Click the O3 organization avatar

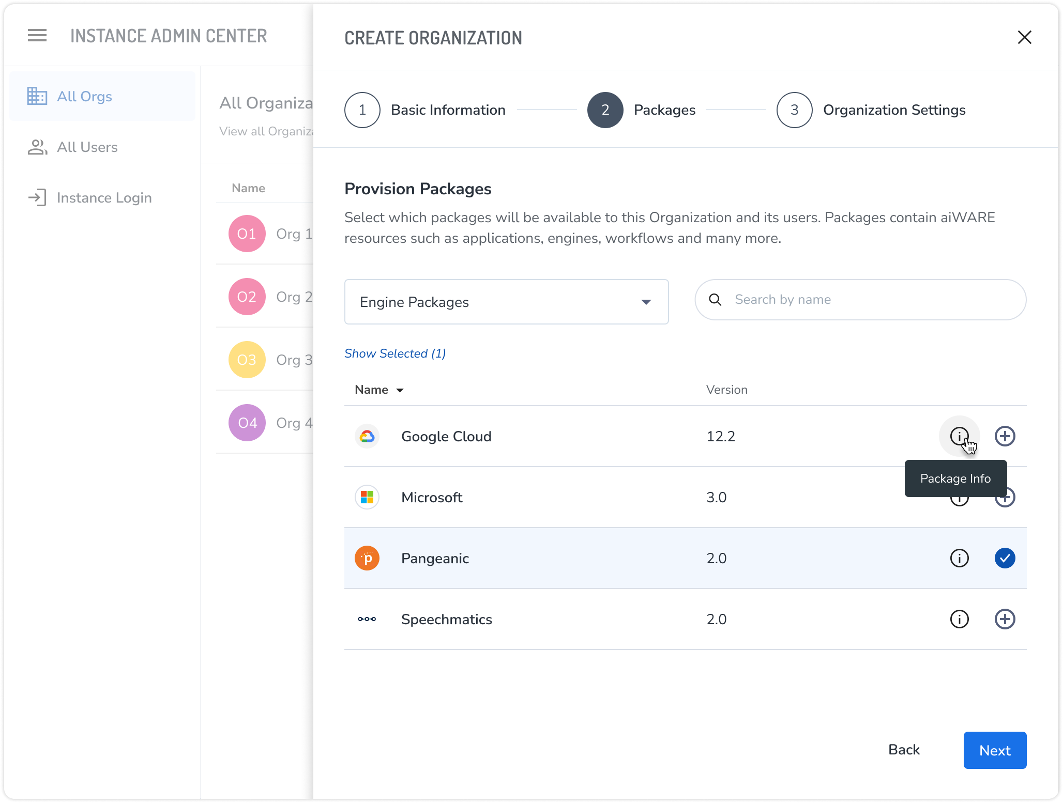click(247, 360)
